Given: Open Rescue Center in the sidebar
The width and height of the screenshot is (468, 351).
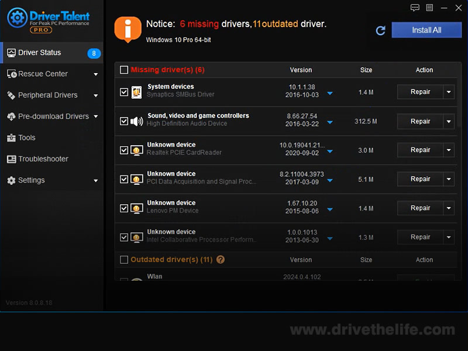Looking at the screenshot, I should [52, 74].
